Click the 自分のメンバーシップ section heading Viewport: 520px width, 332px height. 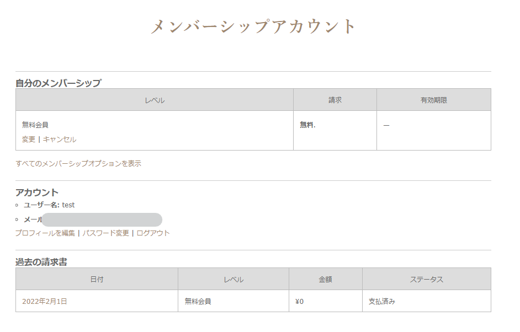click(59, 83)
